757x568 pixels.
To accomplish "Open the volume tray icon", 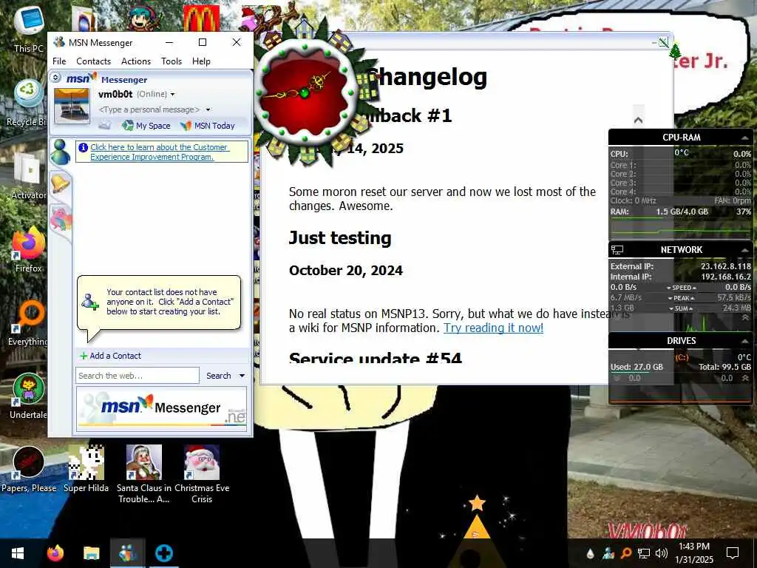I will pyautogui.click(x=662, y=553).
